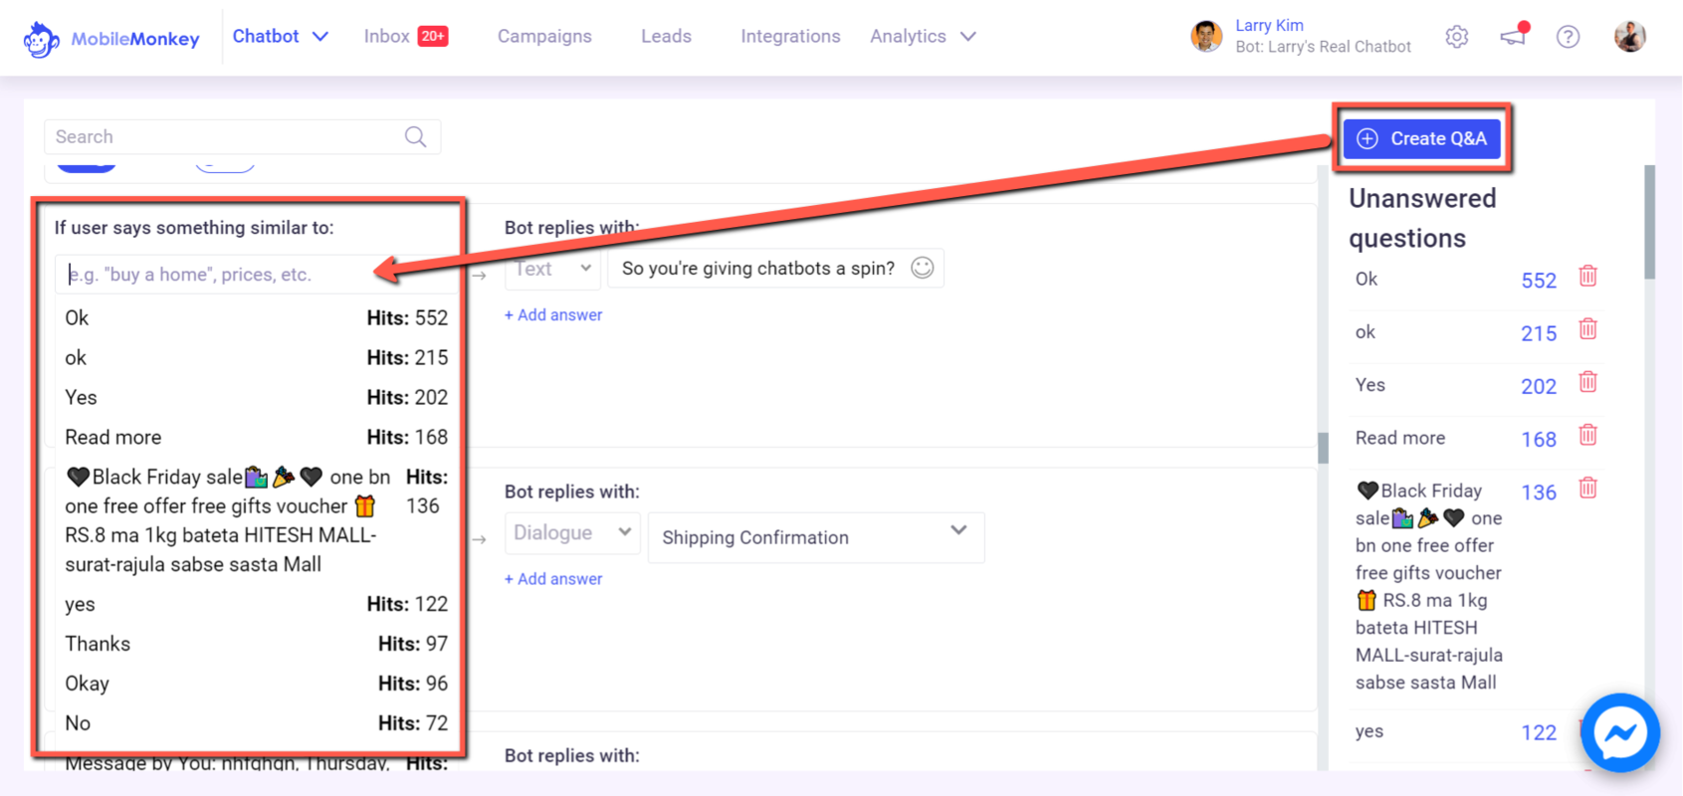Go to Campaigns
1683x796 pixels.
544,37
